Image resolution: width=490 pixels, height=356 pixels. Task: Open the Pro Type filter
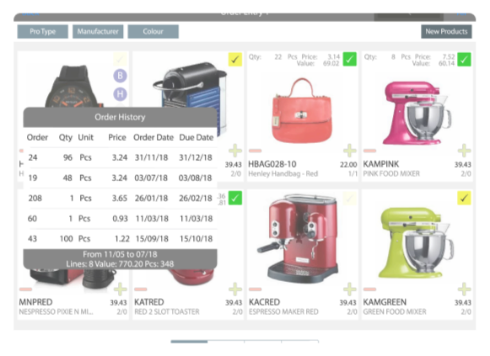tap(43, 31)
